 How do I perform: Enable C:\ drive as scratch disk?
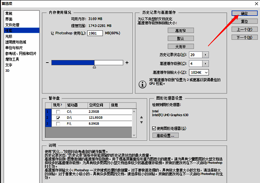tap(59, 112)
